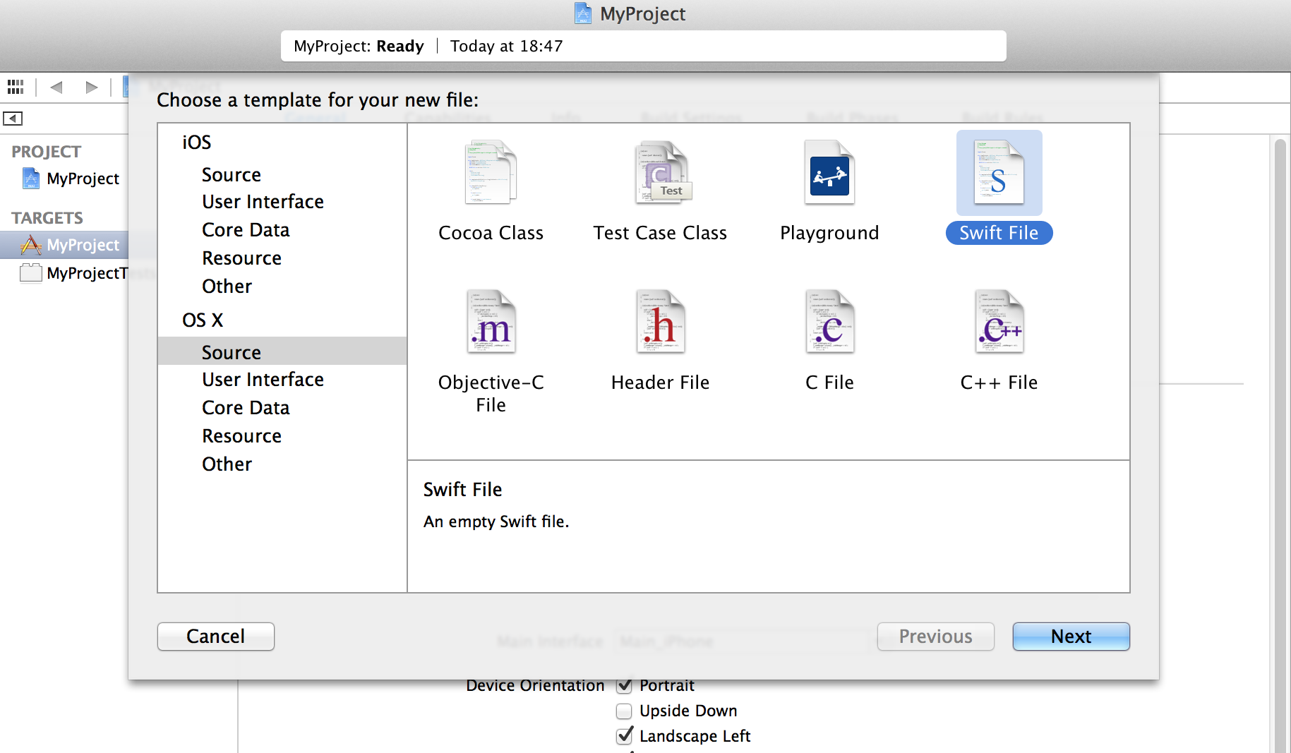The width and height of the screenshot is (1291, 753).
Task: Toggle the Portrait orientation checkbox
Action: [x=624, y=685]
